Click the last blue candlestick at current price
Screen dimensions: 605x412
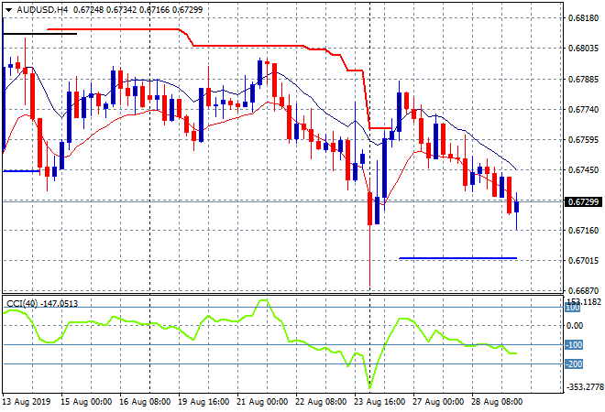[x=517, y=207]
